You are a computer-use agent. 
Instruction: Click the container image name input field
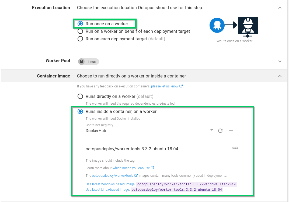[x=156, y=149]
